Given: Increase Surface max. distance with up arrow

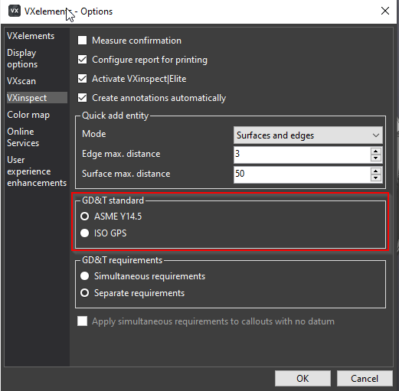Looking at the screenshot, I should point(375,171).
